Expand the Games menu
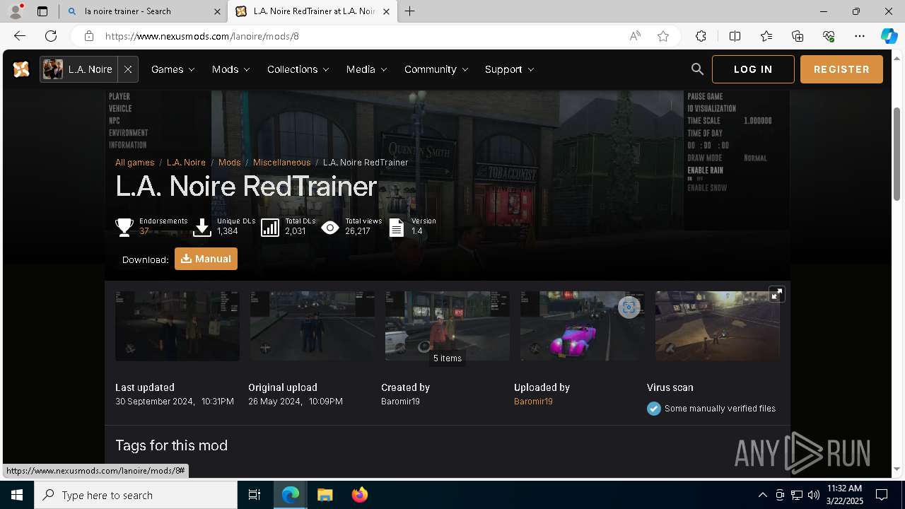 [173, 69]
